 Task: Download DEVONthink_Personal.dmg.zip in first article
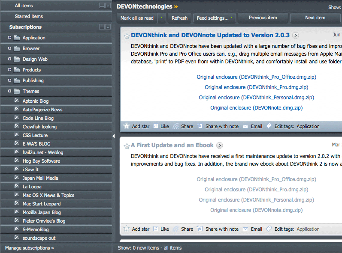[x=256, y=98]
